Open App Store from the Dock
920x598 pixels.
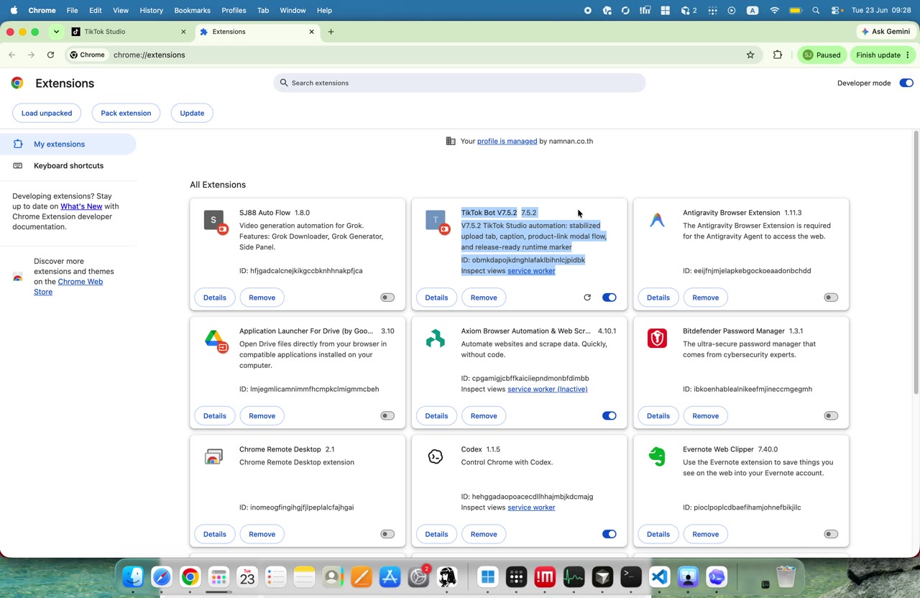pos(390,576)
